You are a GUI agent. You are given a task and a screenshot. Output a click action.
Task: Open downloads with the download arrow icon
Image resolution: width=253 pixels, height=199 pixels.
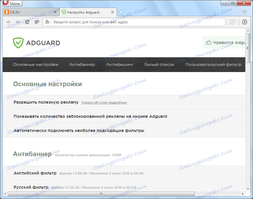(244, 22)
